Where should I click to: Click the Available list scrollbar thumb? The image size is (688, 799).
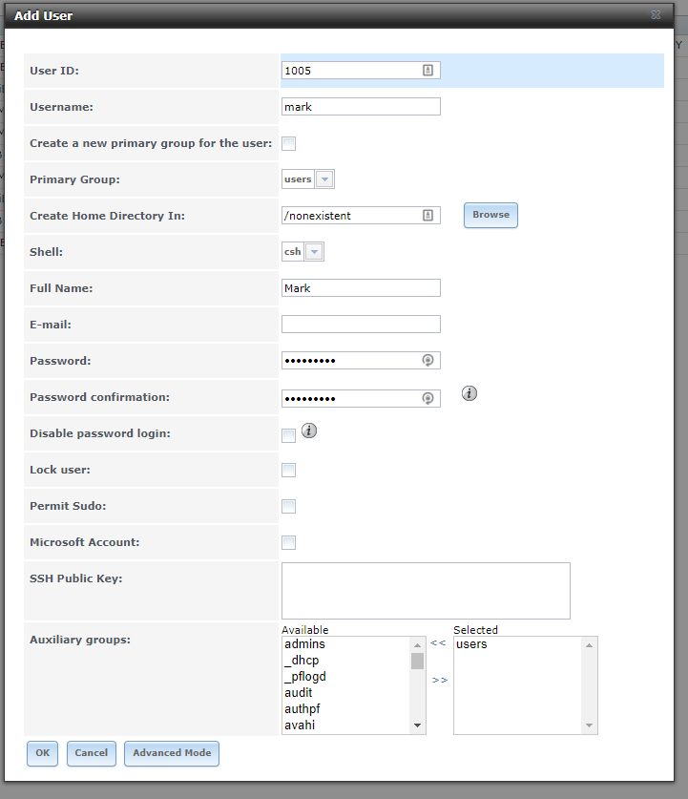[418, 661]
